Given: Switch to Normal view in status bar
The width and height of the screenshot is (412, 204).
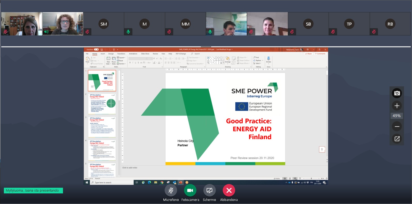Looking at the screenshot, I should (x=285, y=179).
